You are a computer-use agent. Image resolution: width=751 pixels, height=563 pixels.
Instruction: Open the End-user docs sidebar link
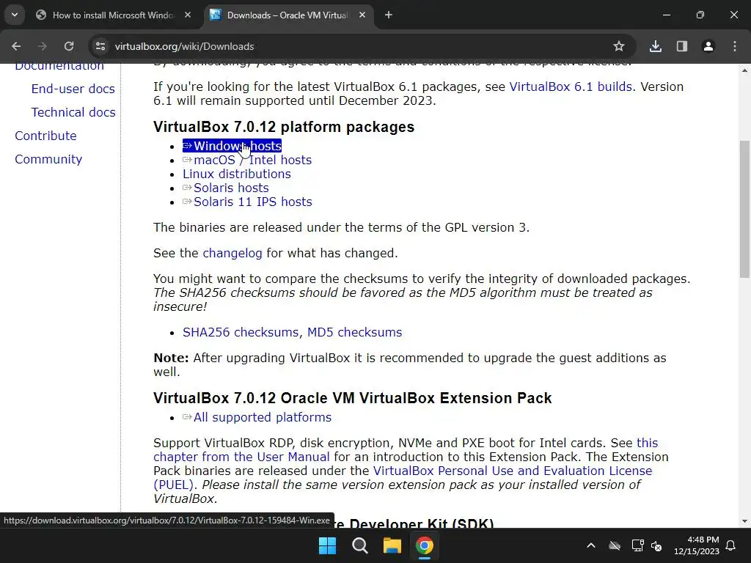coord(73,89)
